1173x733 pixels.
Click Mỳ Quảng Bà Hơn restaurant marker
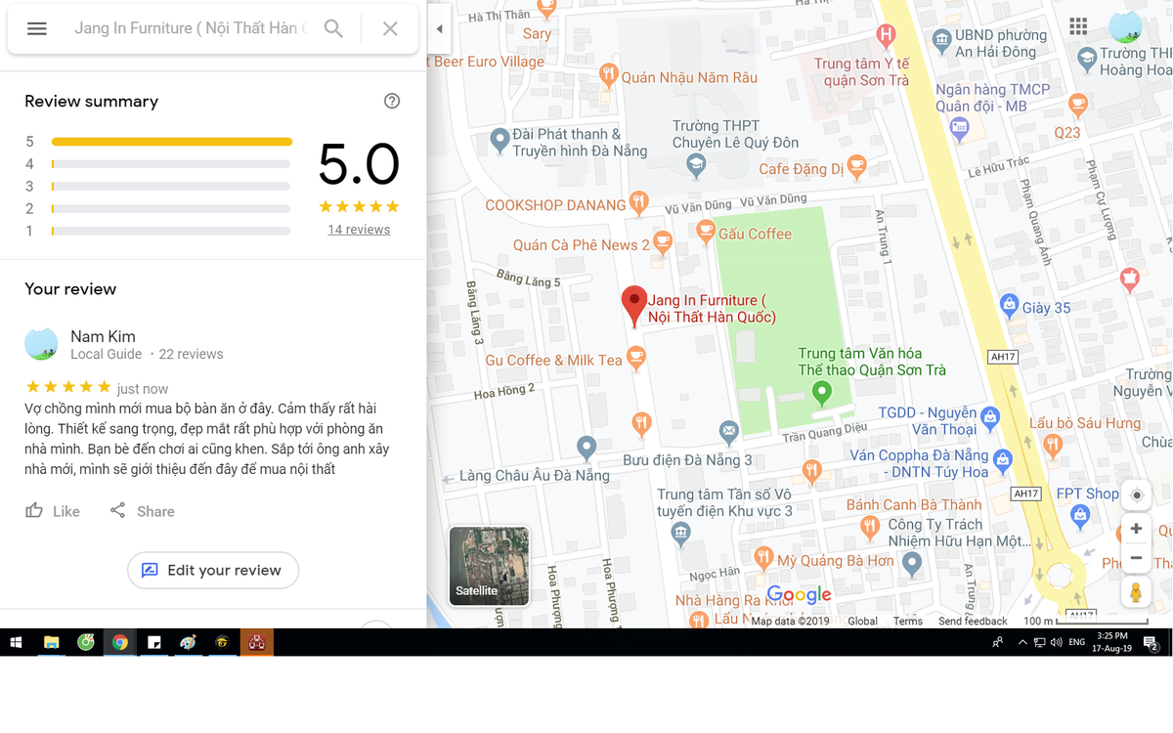[x=762, y=559]
